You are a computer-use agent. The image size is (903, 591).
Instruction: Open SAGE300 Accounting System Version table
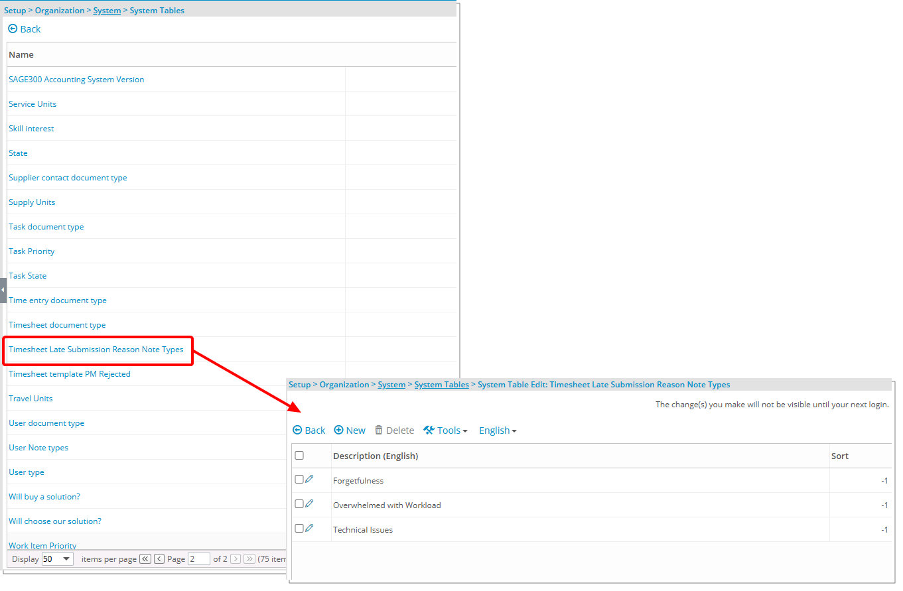pyautogui.click(x=76, y=80)
